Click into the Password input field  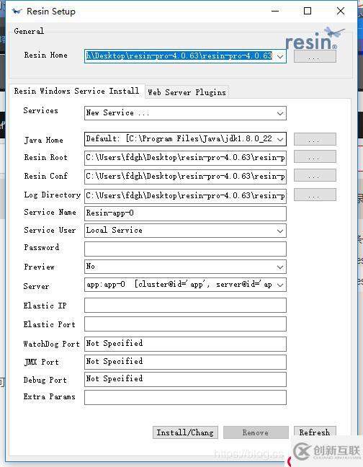(x=185, y=249)
